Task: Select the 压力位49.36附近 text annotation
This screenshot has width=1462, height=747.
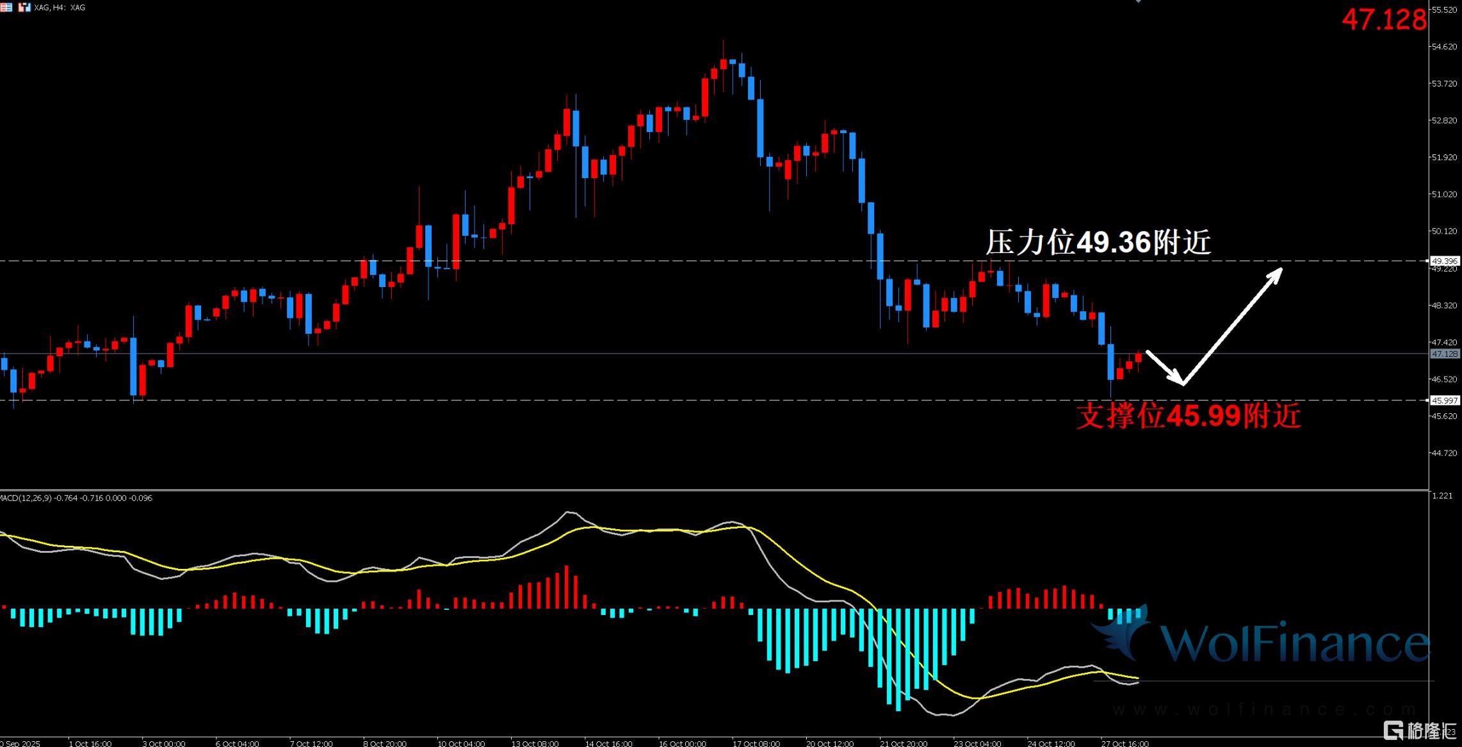Action: pos(1098,243)
